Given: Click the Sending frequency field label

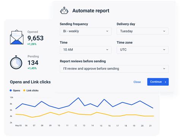Looking at the screenshot, I should (x=74, y=24).
